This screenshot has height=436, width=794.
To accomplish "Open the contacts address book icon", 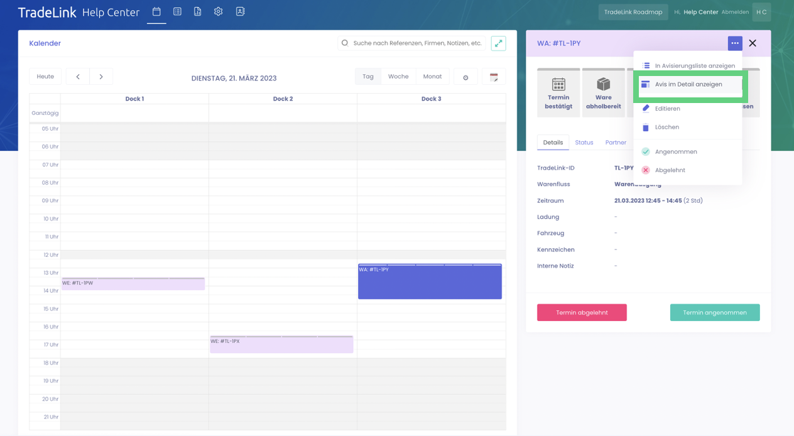I will pos(240,12).
